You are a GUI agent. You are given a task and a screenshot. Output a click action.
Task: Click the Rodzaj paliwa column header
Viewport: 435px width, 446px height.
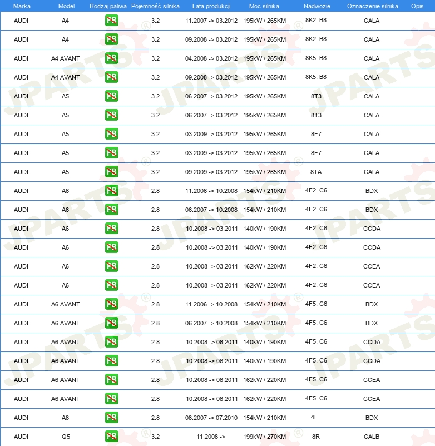click(x=108, y=6)
